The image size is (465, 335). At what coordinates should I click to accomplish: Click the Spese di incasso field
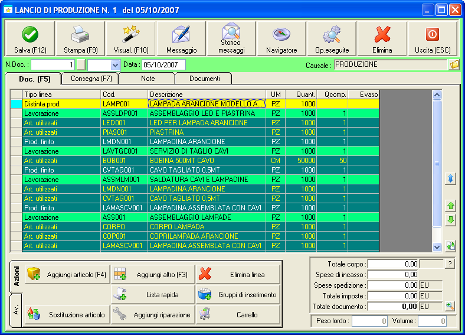(x=393, y=274)
